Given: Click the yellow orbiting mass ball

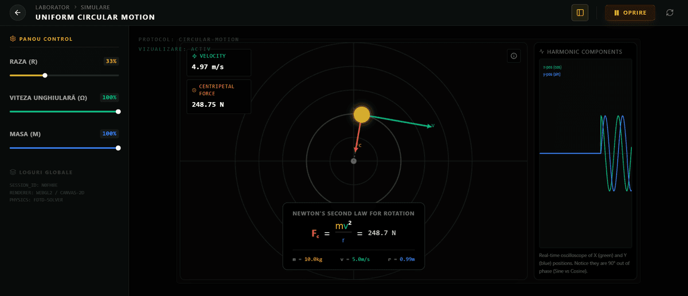Looking at the screenshot, I should click(x=362, y=115).
